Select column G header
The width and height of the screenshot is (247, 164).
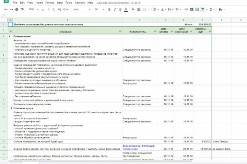pyautogui.click(x=222, y=20)
